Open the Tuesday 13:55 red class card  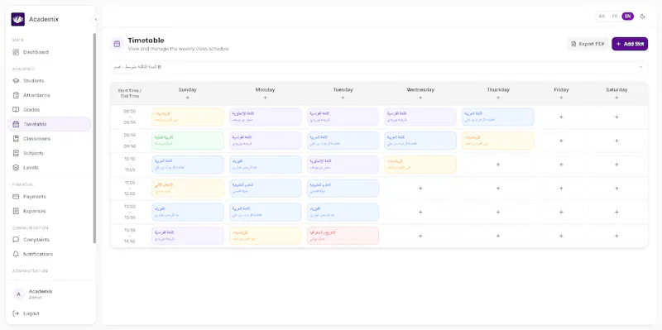(x=343, y=236)
